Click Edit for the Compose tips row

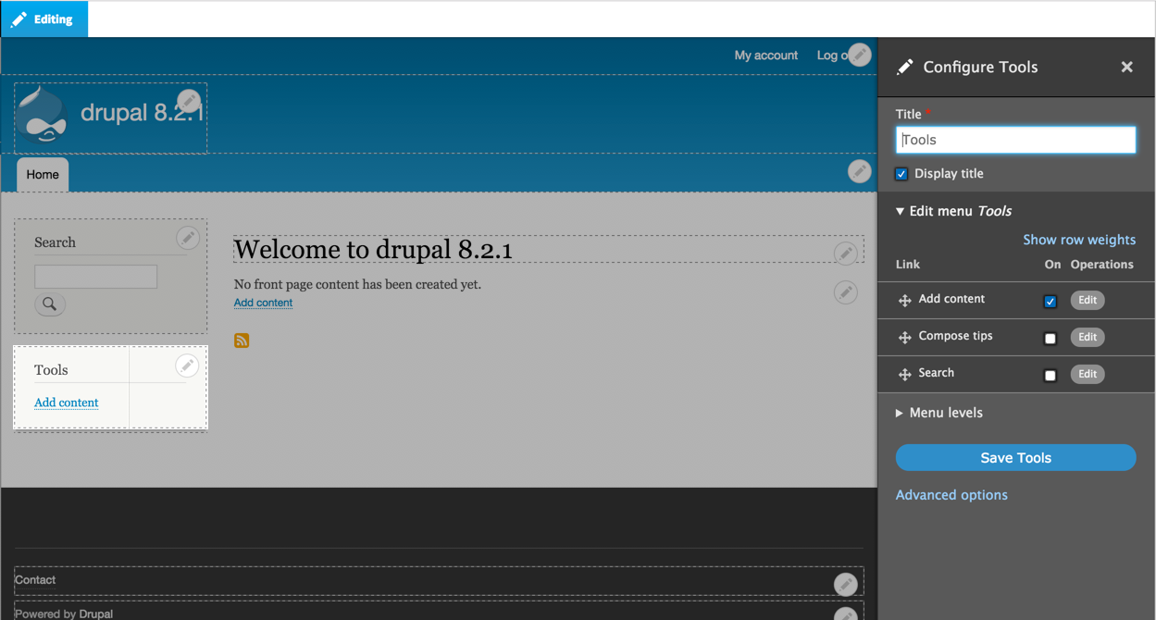coord(1088,337)
